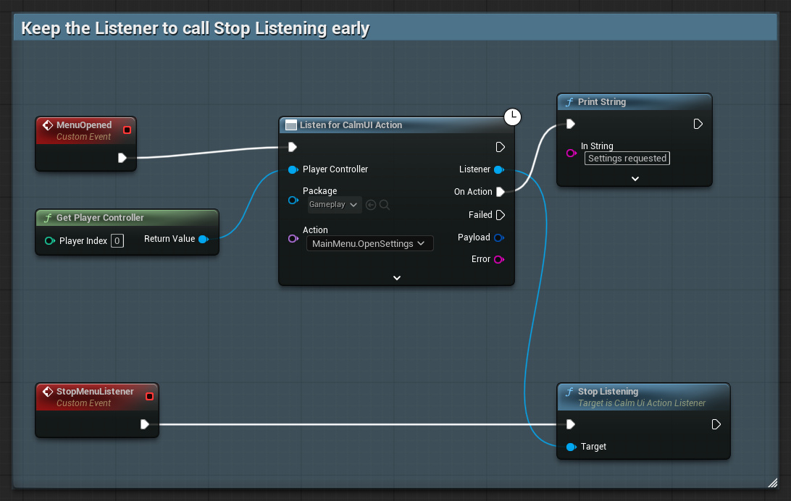Expand the Print String advanced options
The width and height of the screenshot is (791, 501).
[x=635, y=179]
